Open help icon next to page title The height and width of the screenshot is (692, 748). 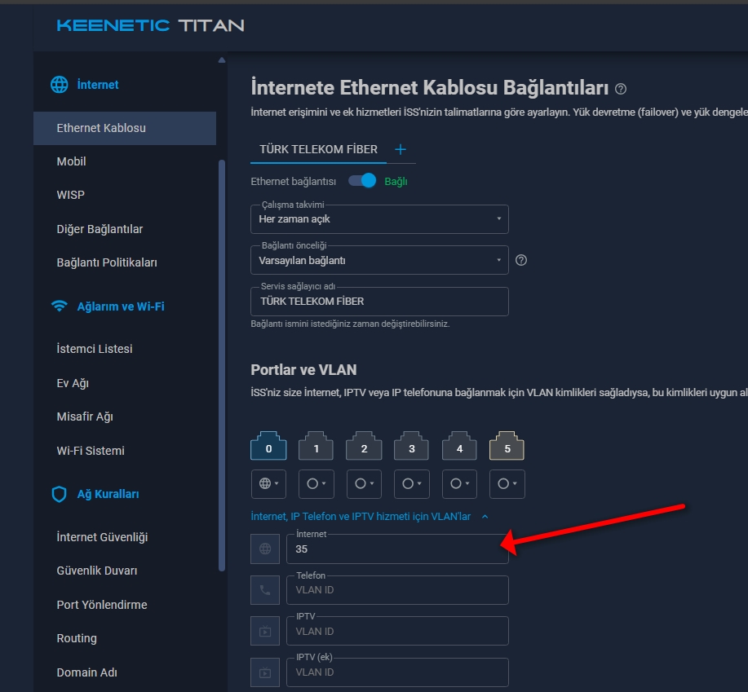(x=621, y=89)
